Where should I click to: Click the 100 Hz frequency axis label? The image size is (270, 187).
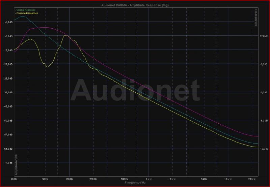pos(69,179)
